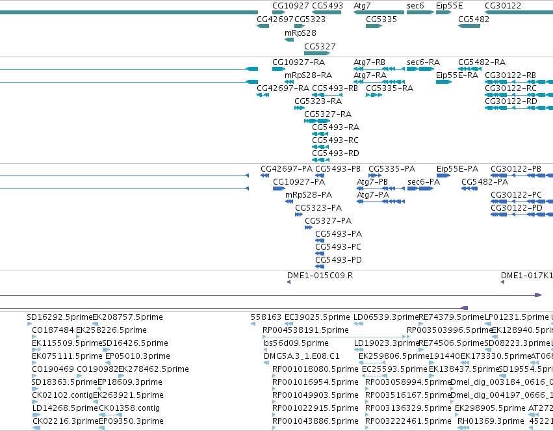
Task: Click EST RP001018080.5prime label
Action: 315,370
